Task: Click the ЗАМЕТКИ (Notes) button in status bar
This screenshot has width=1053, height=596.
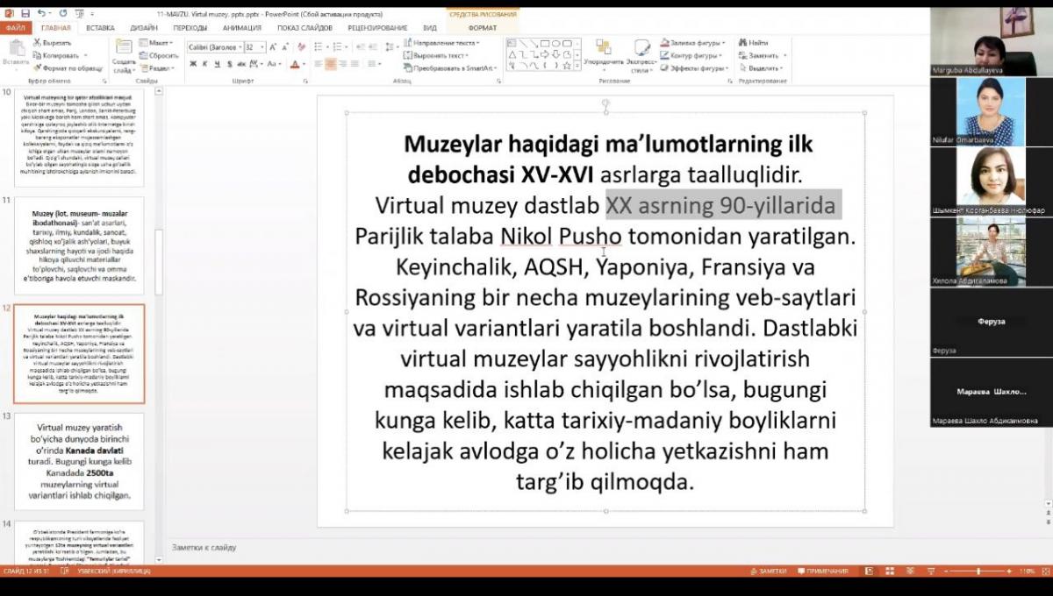Action: [768, 571]
